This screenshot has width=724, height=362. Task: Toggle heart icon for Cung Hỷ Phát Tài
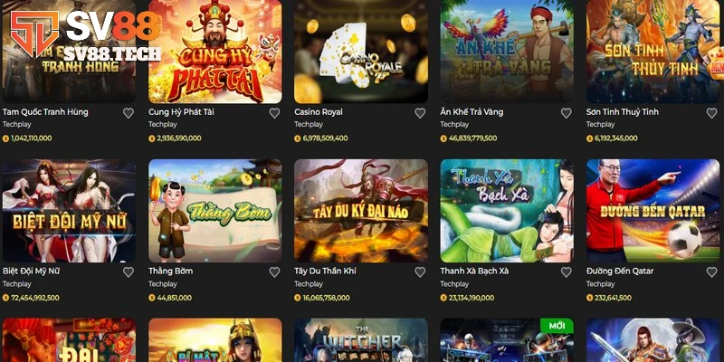pyautogui.click(x=274, y=113)
